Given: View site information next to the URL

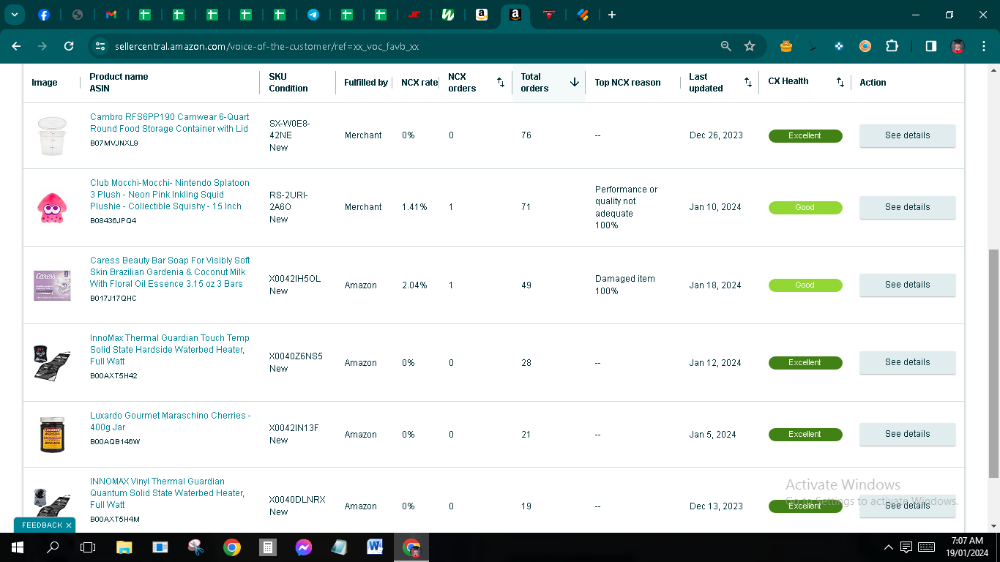Looking at the screenshot, I should [x=100, y=46].
